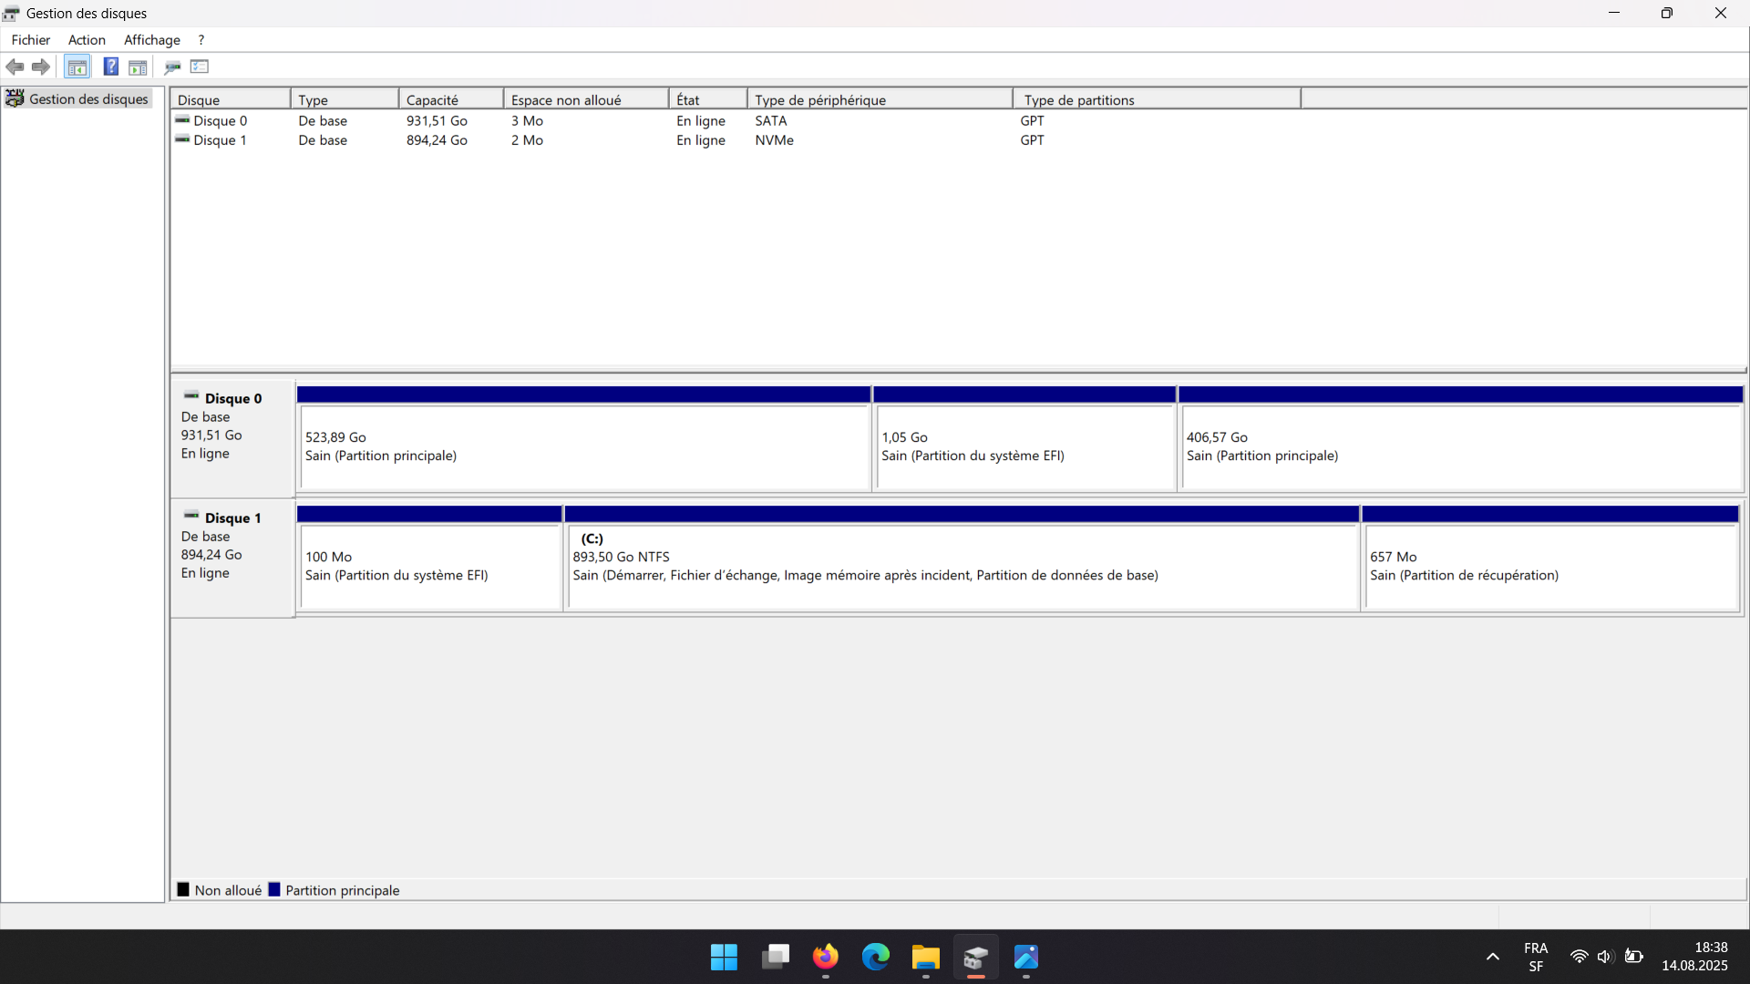Image resolution: width=1750 pixels, height=984 pixels.
Task: Sort by Type de périphérique column header
Action: (x=880, y=99)
